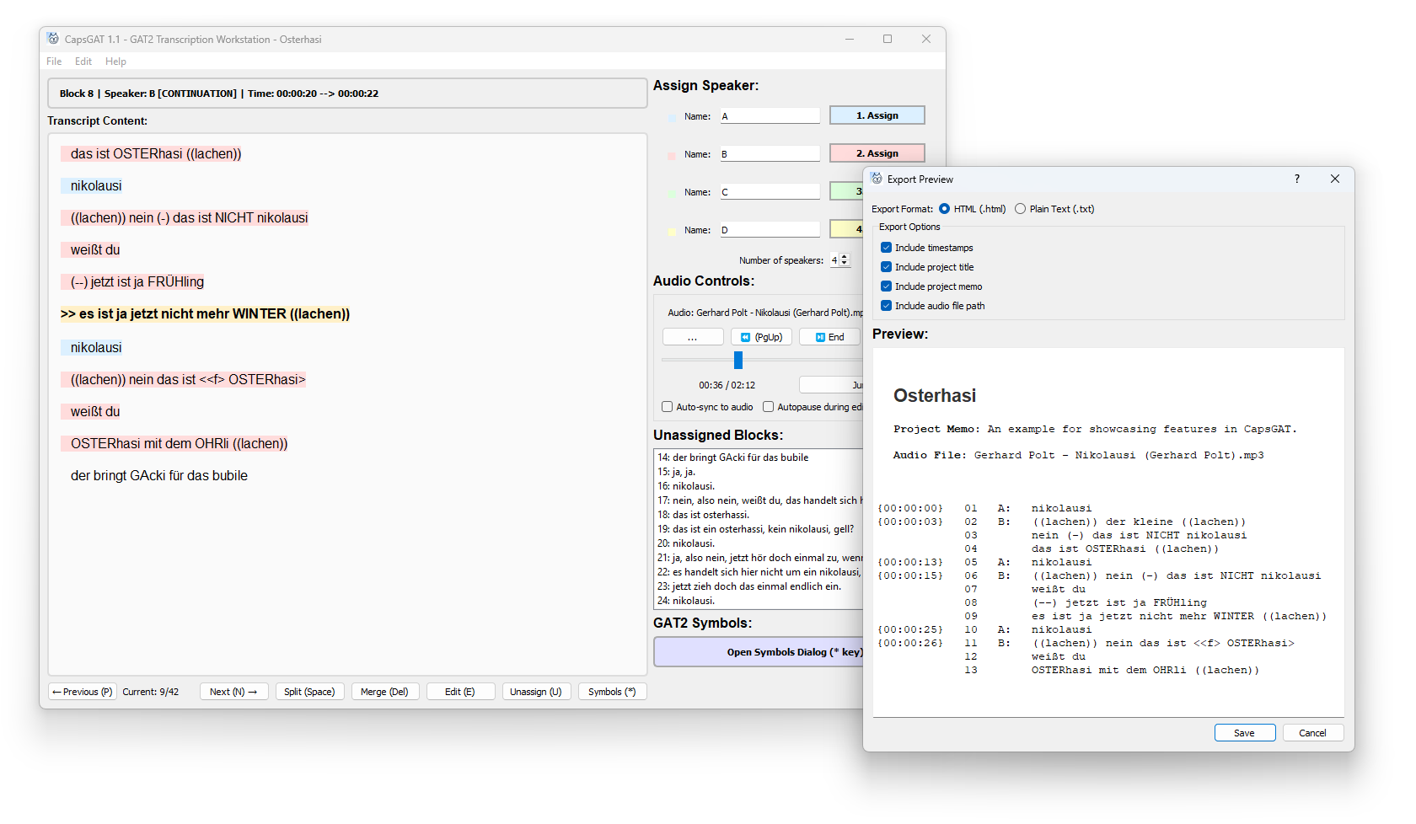Viewport: 1416px width, 824px height.
Task: Click the app icon on the Export Preview dialog
Action: pos(876,179)
